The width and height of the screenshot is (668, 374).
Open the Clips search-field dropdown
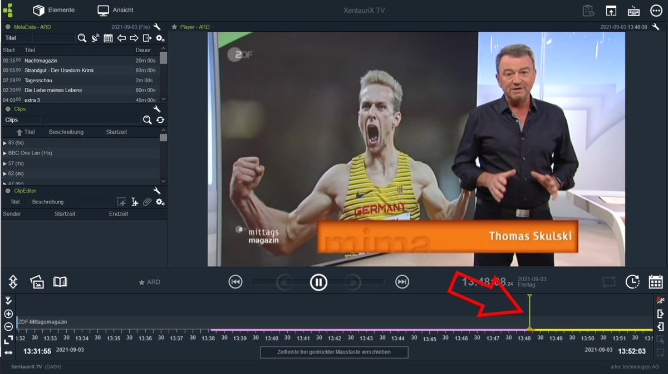pyautogui.click(x=21, y=119)
